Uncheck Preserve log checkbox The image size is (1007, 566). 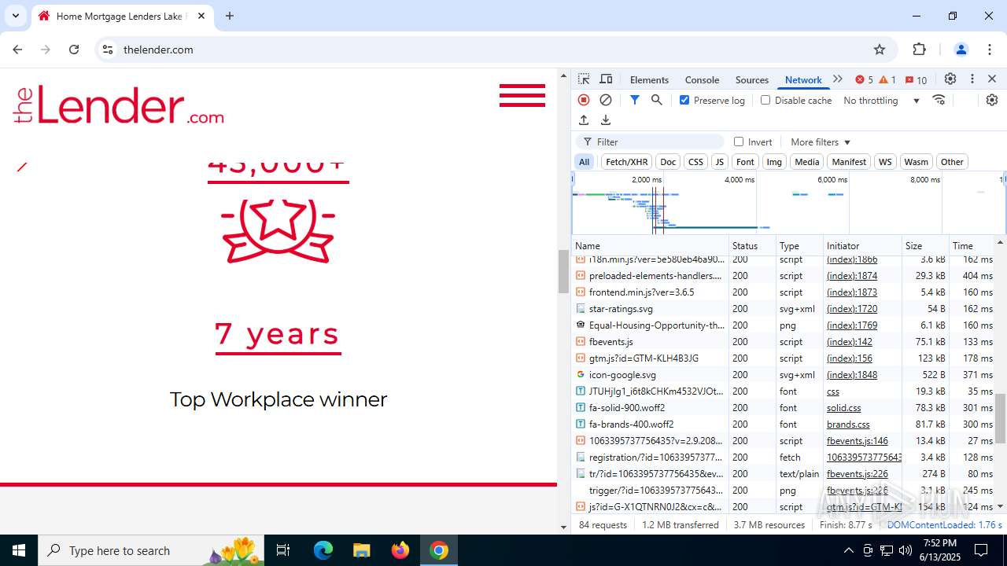(684, 100)
